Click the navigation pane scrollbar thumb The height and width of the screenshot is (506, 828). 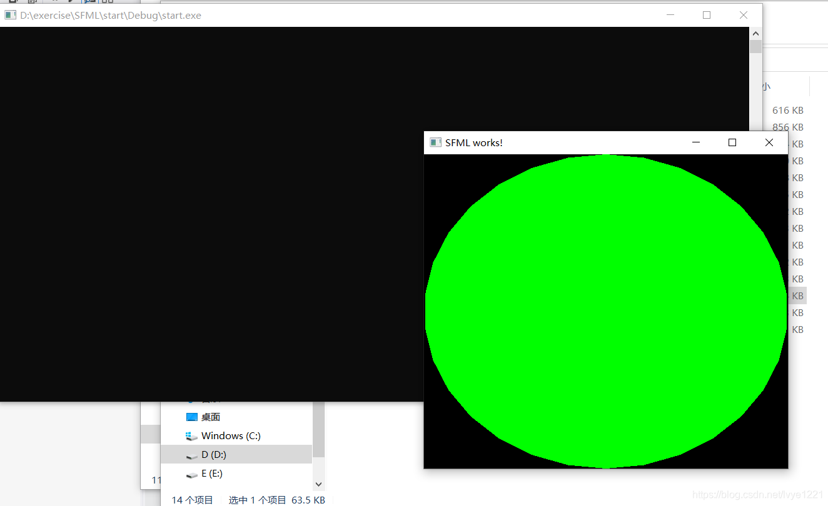[x=318, y=429]
